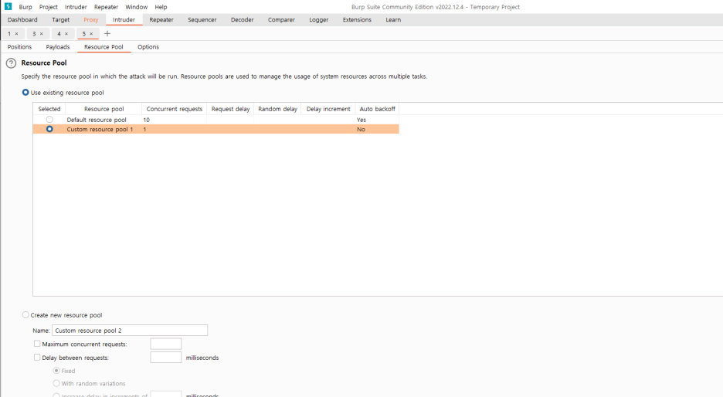Sort by the Auto backoff column header

point(377,109)
